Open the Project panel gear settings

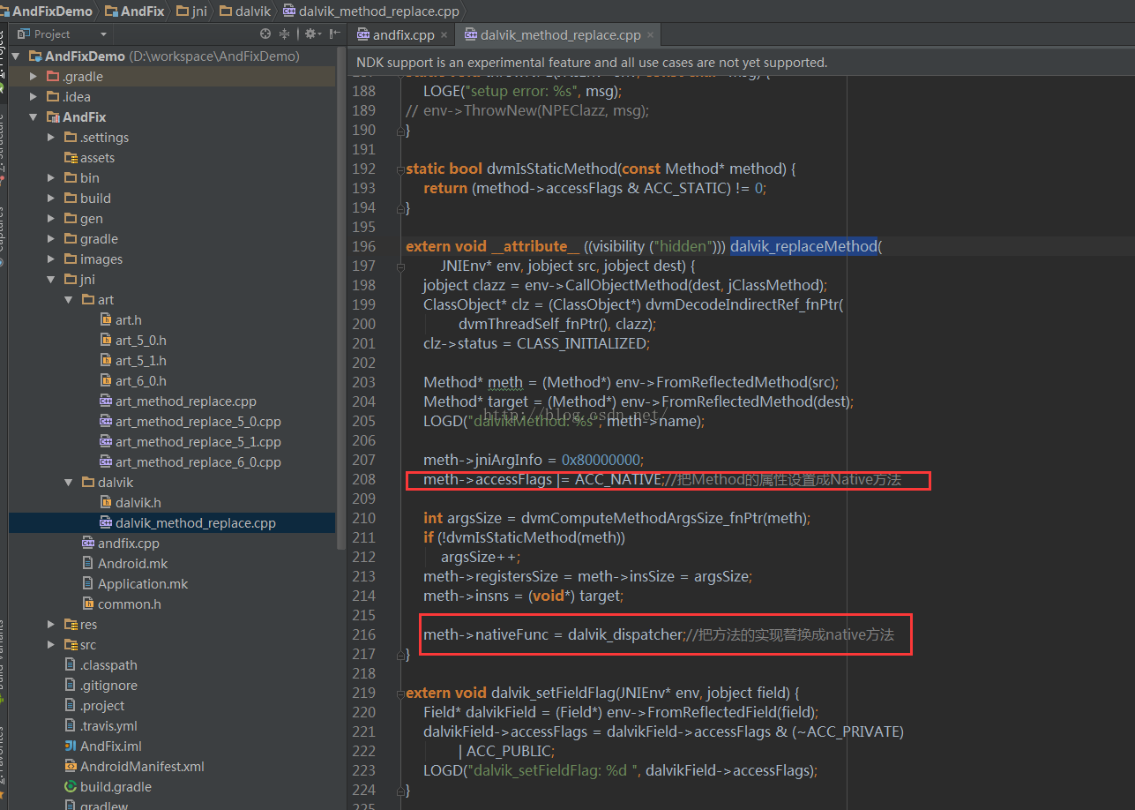310,34
